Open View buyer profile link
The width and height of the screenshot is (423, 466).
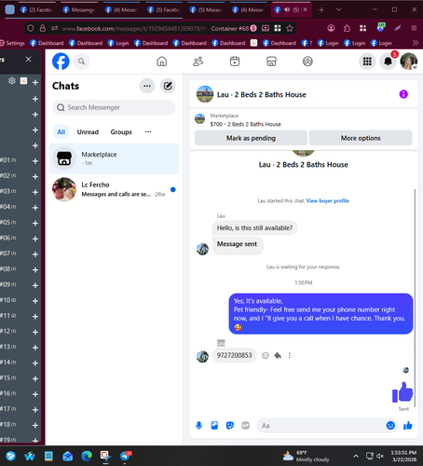pos(328,200)
